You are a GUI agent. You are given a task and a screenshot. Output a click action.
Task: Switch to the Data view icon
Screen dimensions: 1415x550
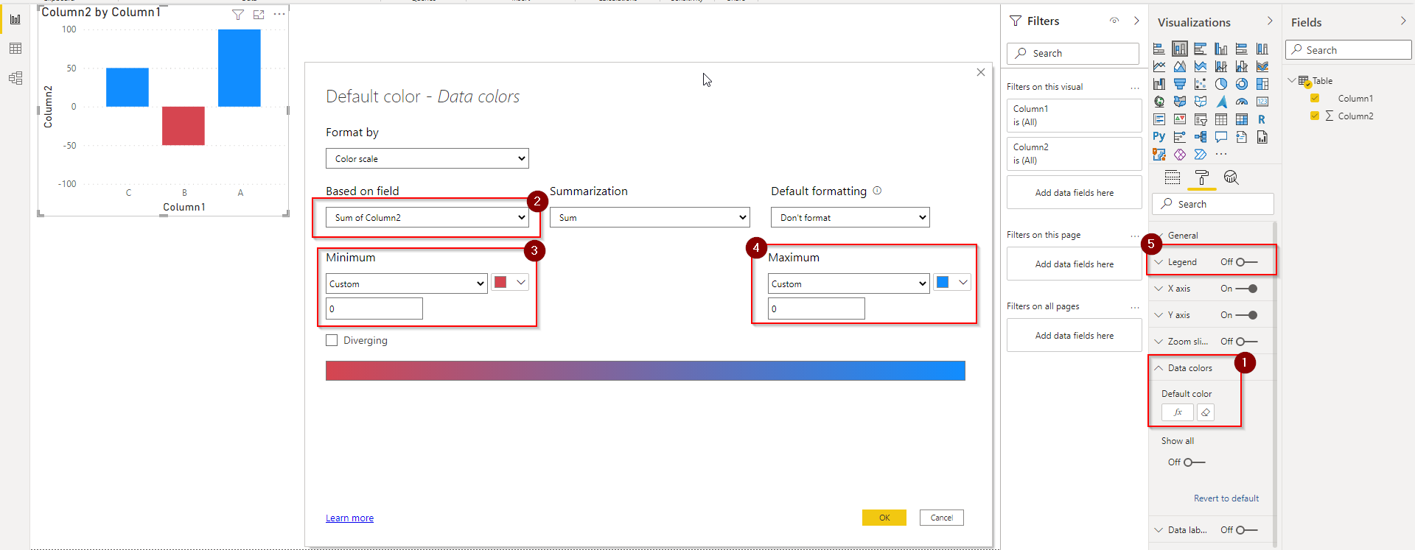[x=15, y=49]
